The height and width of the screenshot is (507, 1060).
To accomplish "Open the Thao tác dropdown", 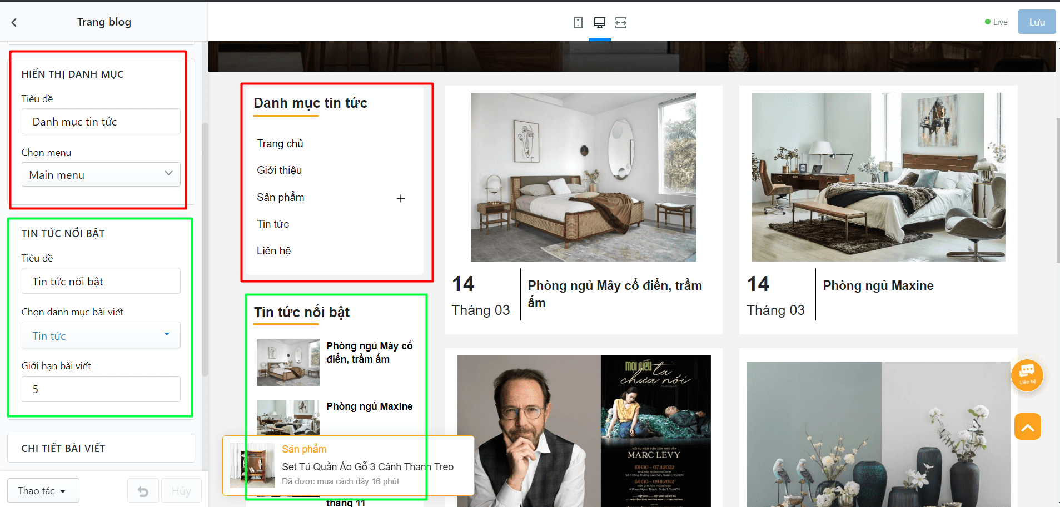I will click(x=43, y=491).
